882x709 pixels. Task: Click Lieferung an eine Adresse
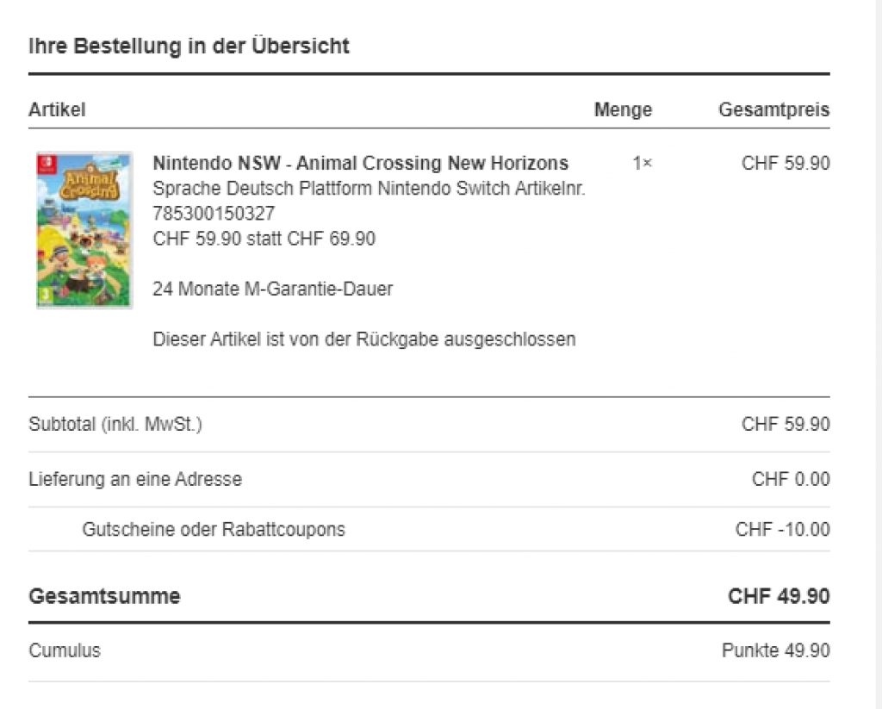(x=135, y=479)
